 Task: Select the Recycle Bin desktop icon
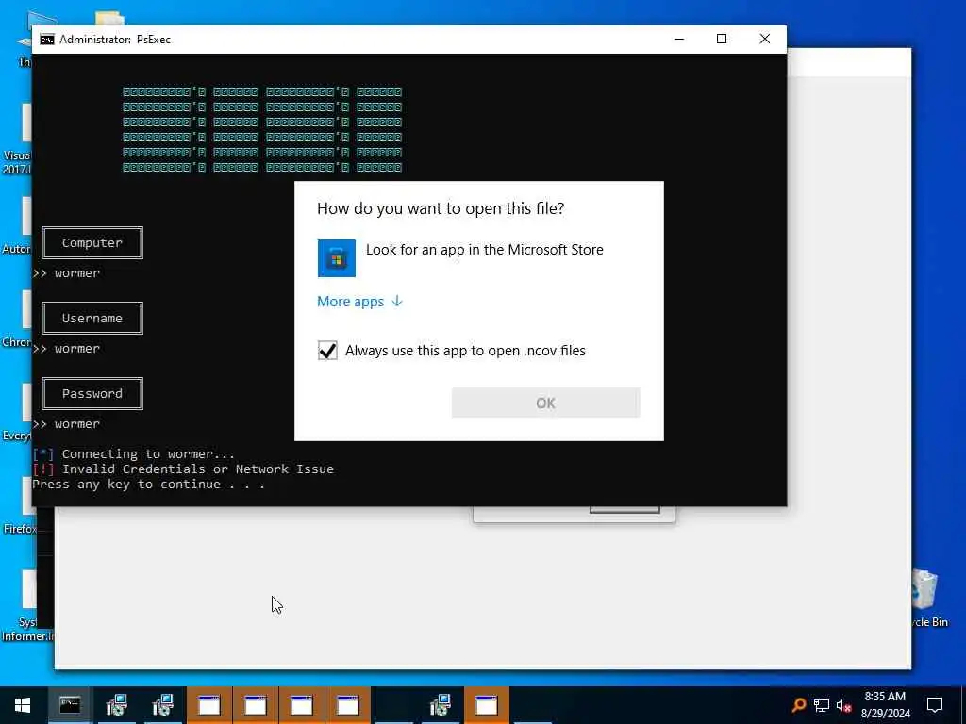point(929,597)
